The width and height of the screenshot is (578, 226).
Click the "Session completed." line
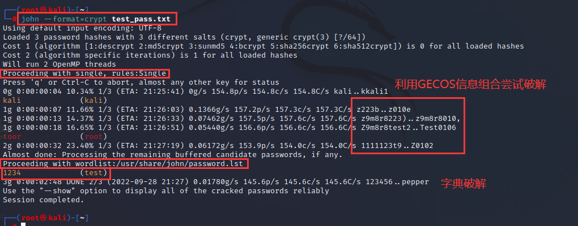43,200
